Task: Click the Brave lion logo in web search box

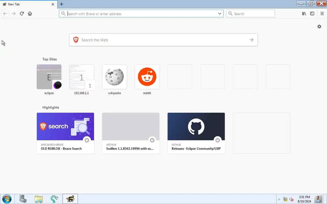Action: point(76,40)
